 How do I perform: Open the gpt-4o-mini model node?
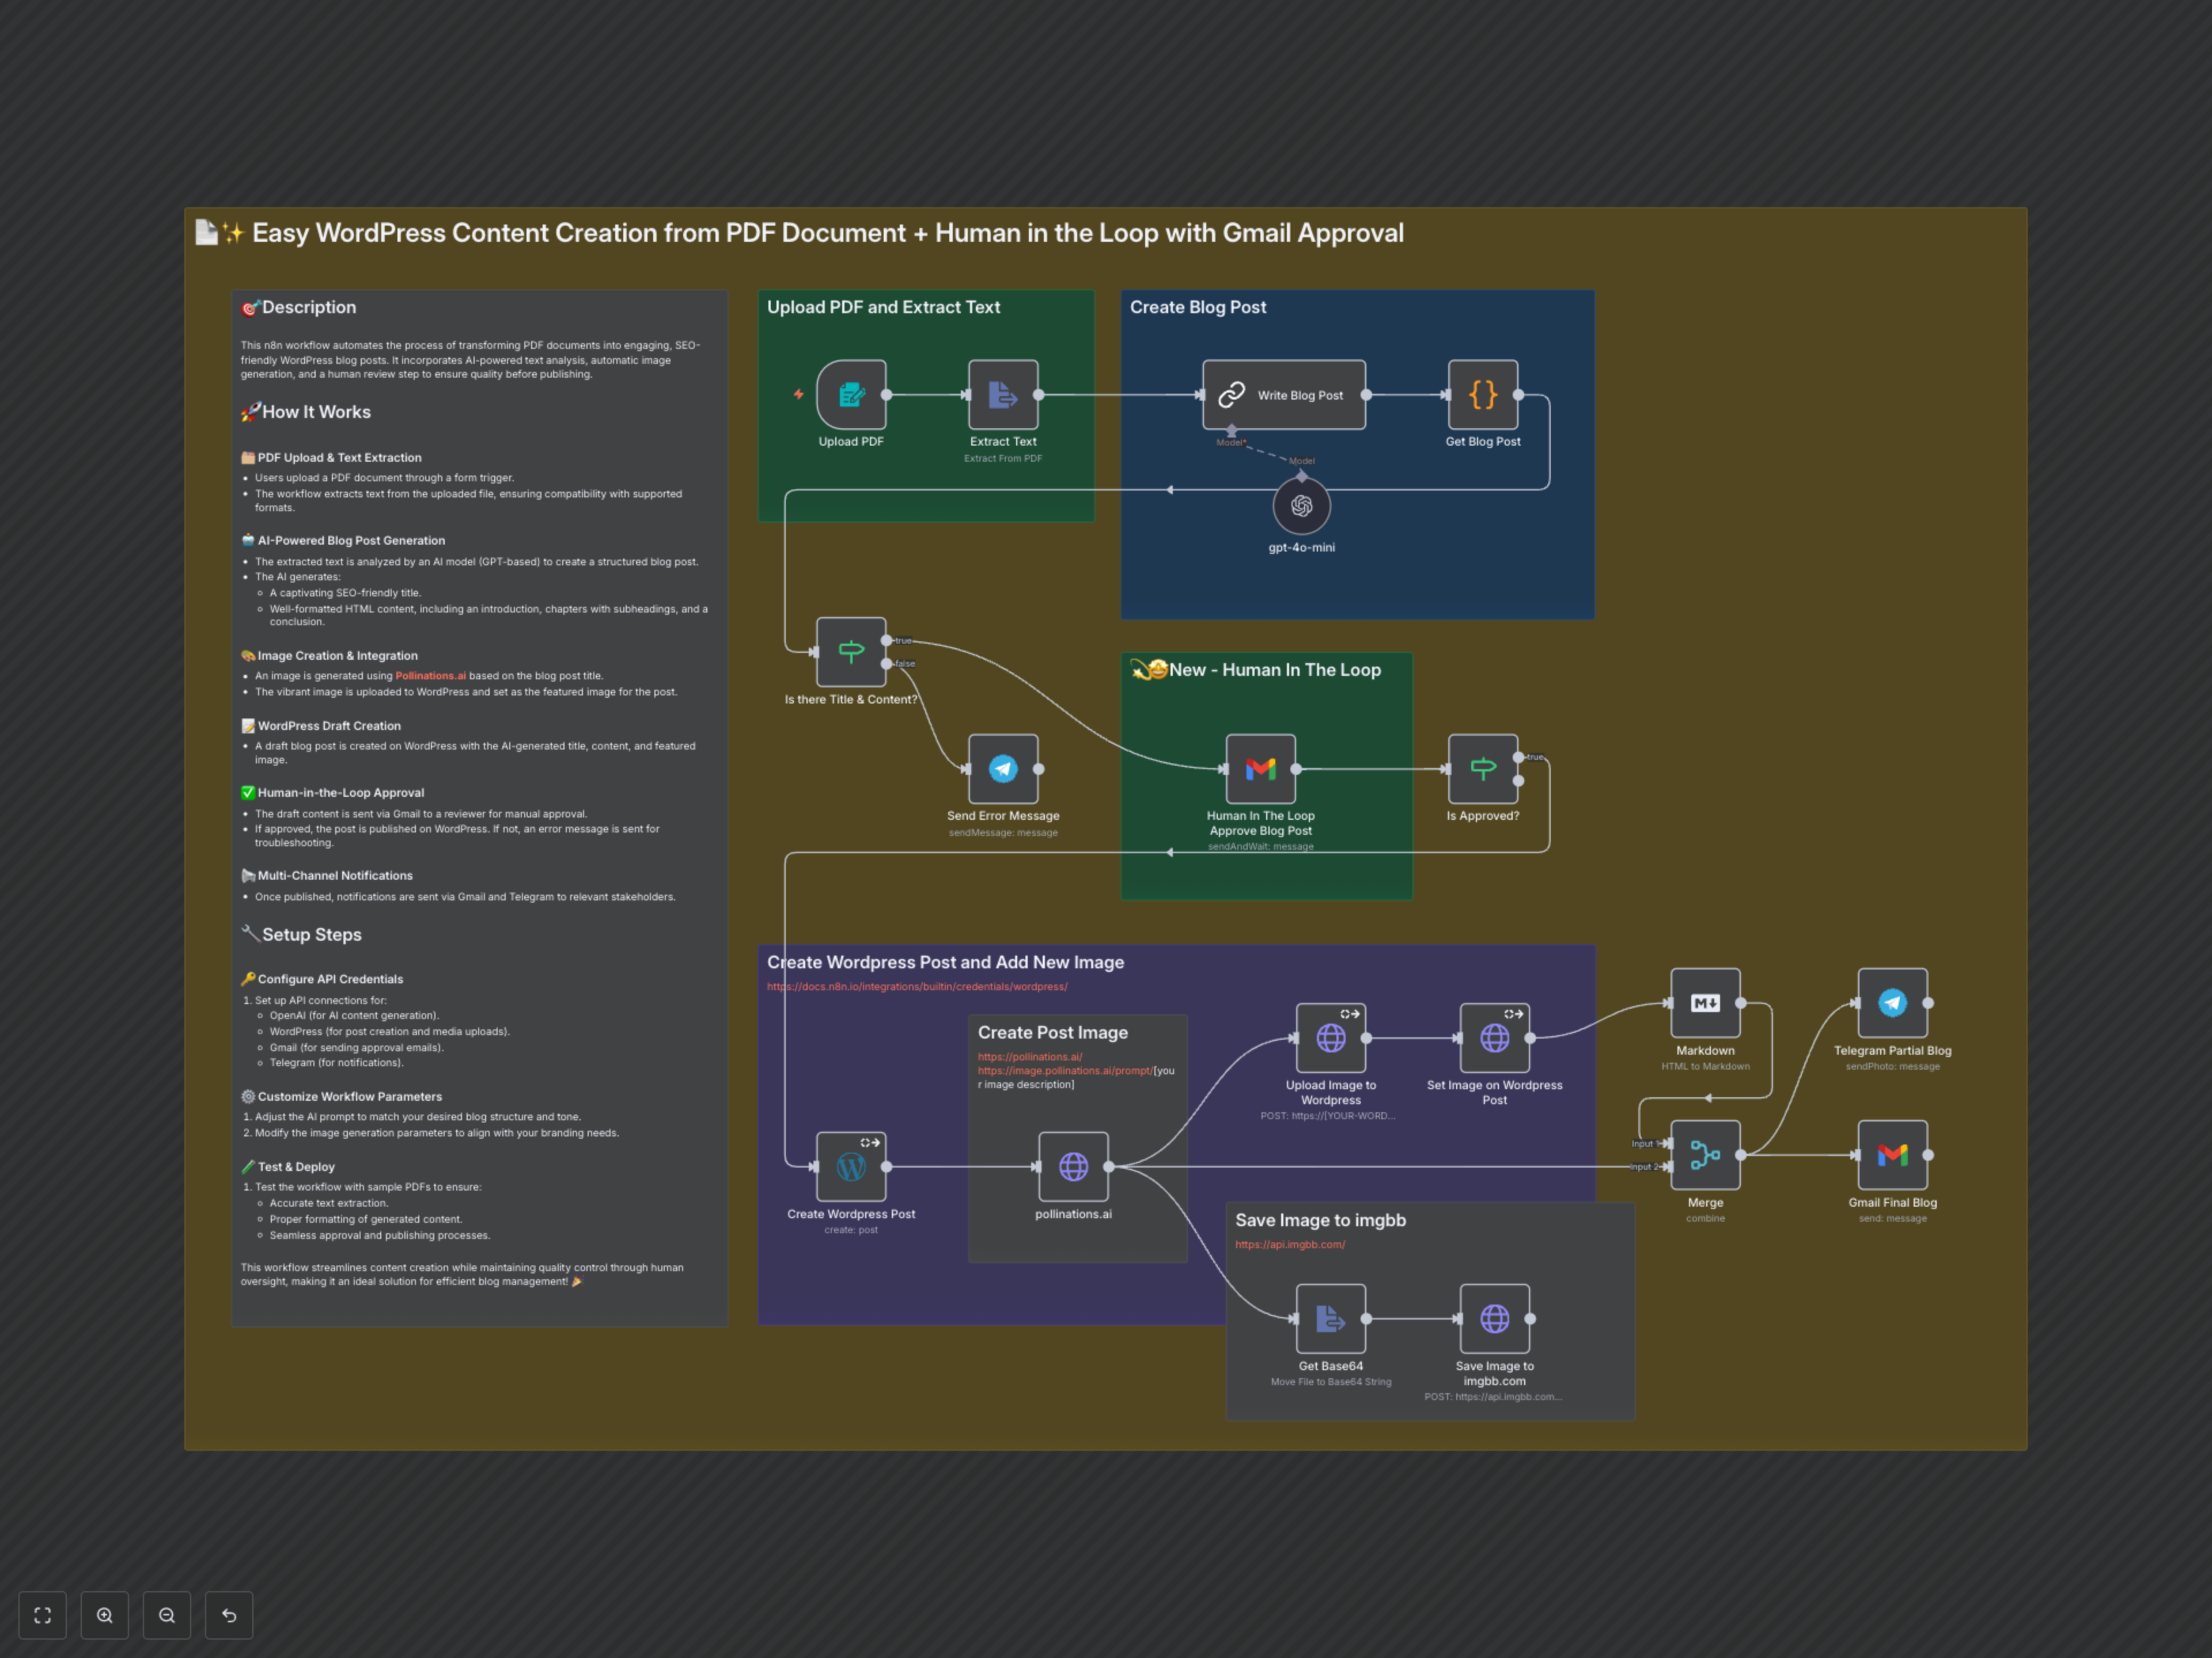1301,505
